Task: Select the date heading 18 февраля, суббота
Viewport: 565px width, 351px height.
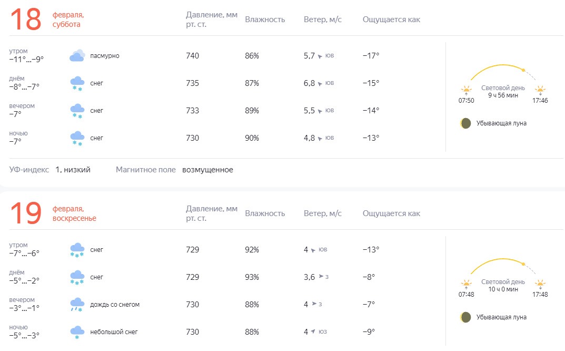Action: click(47, 19)
